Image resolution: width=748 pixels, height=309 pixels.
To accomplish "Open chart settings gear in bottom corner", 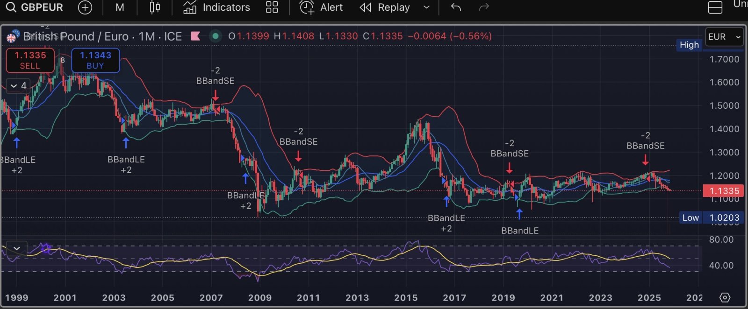I will [725, 297].
